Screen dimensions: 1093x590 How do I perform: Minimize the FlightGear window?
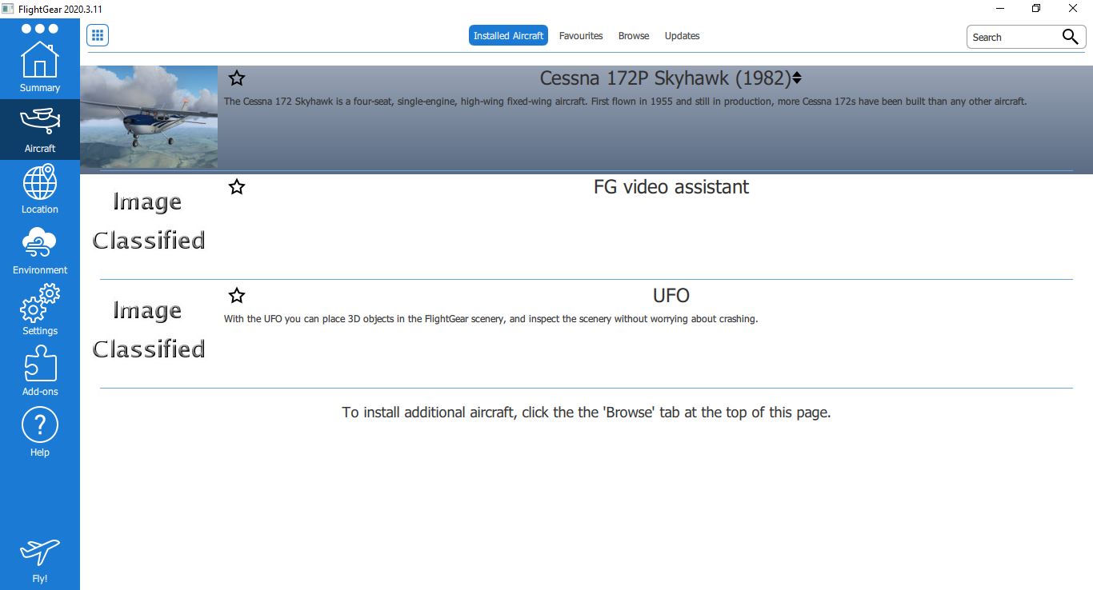(1000, 9)
